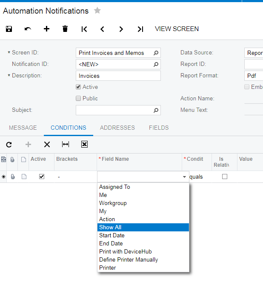The image size is (263, 299).
Task: Toggle Is Relative checkbox in grid row
Action: (225, 177)
